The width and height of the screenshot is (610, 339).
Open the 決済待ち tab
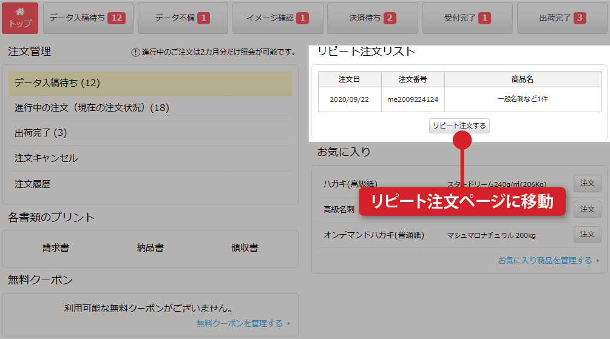tap(373, 18)
